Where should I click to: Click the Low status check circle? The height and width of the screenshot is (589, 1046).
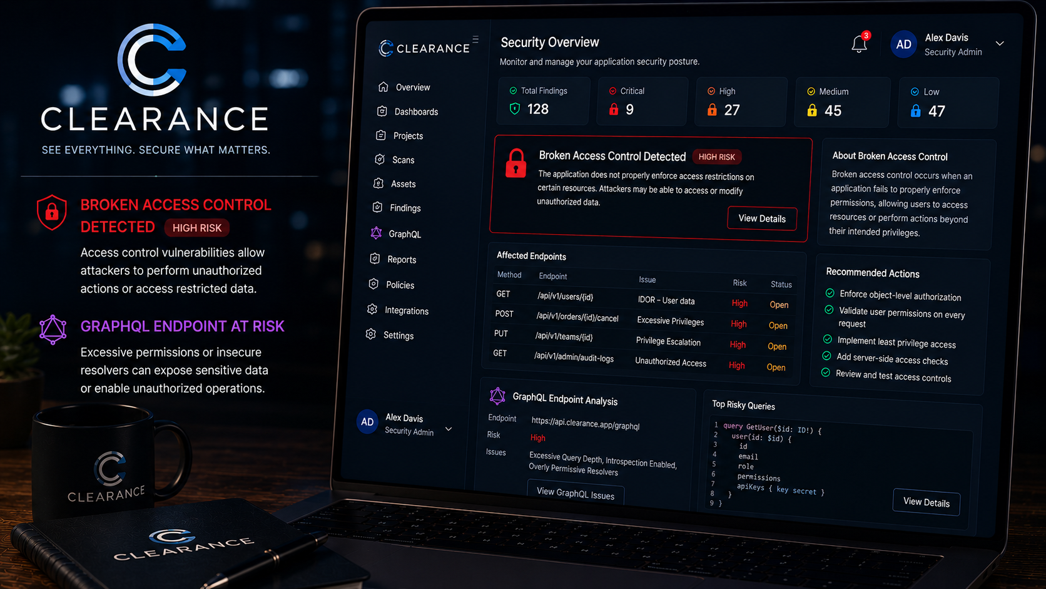[915, 91]
